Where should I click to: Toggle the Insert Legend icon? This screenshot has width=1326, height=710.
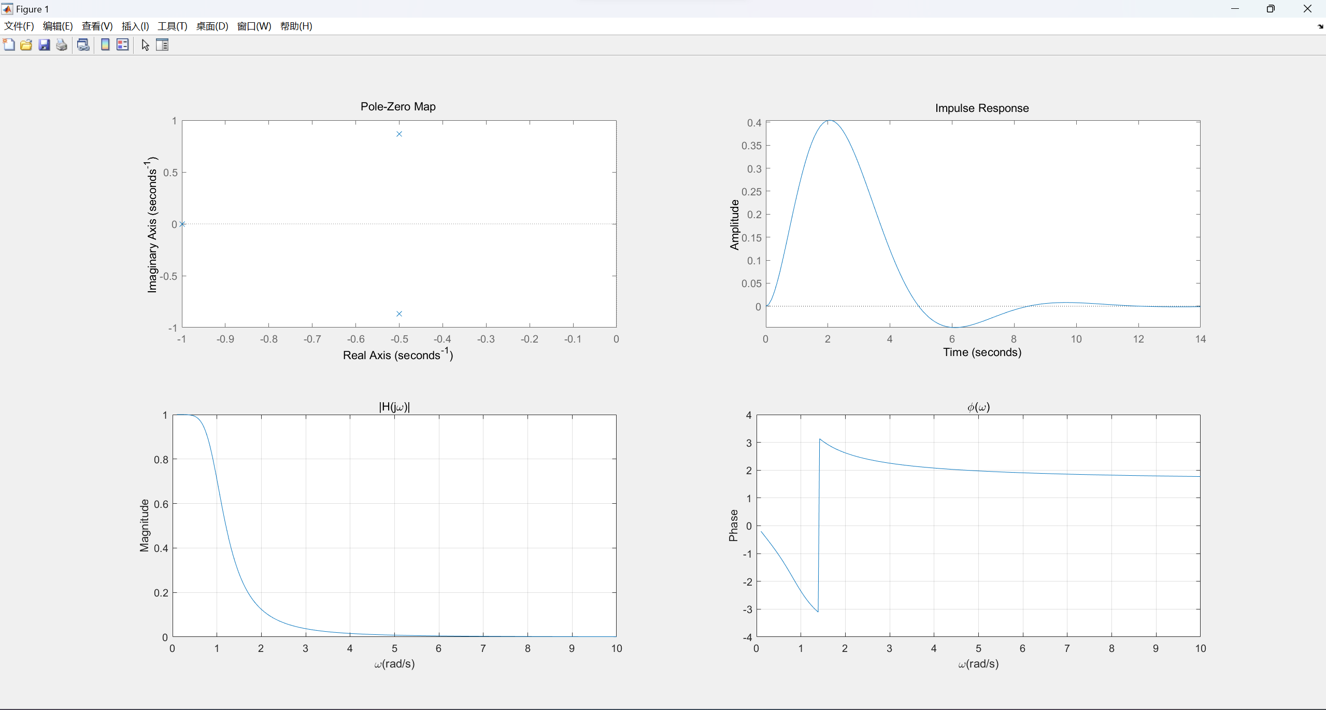click(x=123, y=45)
